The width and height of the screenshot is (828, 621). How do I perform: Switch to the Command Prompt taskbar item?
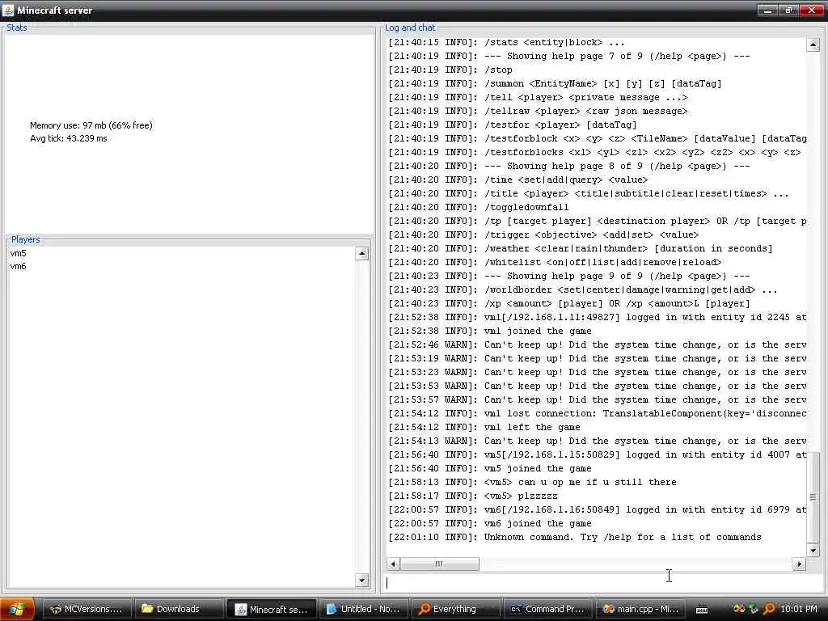(x=547, y=609)
